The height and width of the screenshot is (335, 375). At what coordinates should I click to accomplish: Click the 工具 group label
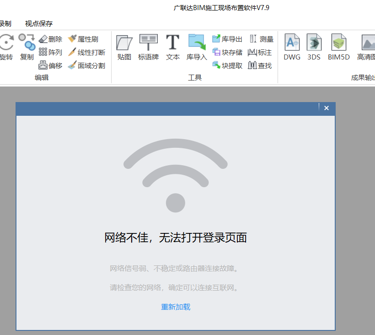[195, 77]
